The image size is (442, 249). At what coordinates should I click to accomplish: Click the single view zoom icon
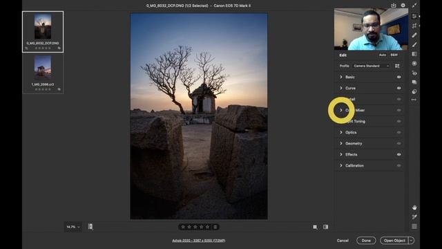[x=315, y=227]
